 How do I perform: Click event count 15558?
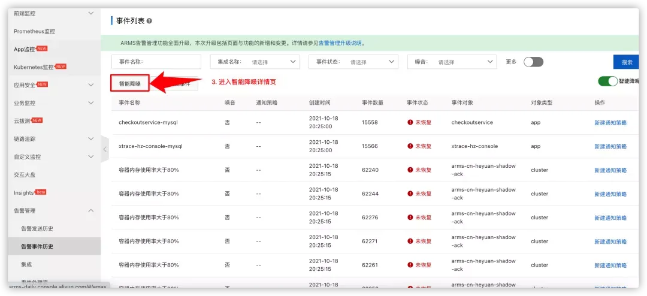(370, 122)
